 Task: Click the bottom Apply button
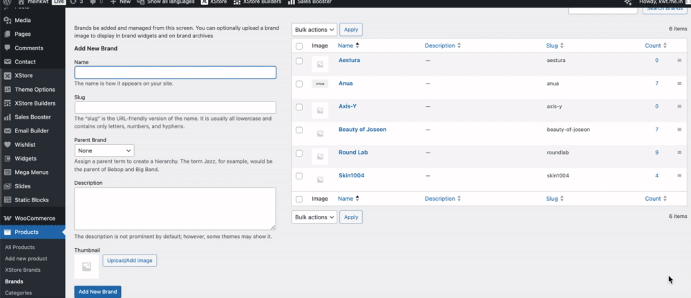tap(351, 217)
